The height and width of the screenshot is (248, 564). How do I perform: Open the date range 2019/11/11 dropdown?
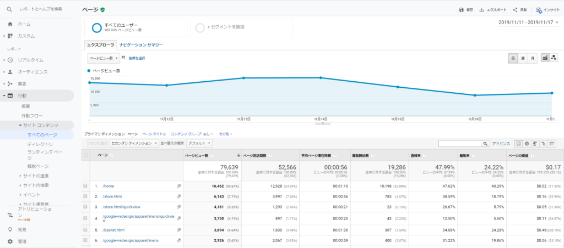528,22
